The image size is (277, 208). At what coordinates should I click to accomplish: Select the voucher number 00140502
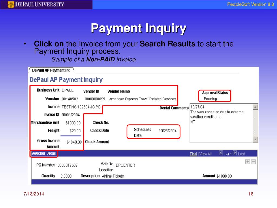(x=70, y=99)
